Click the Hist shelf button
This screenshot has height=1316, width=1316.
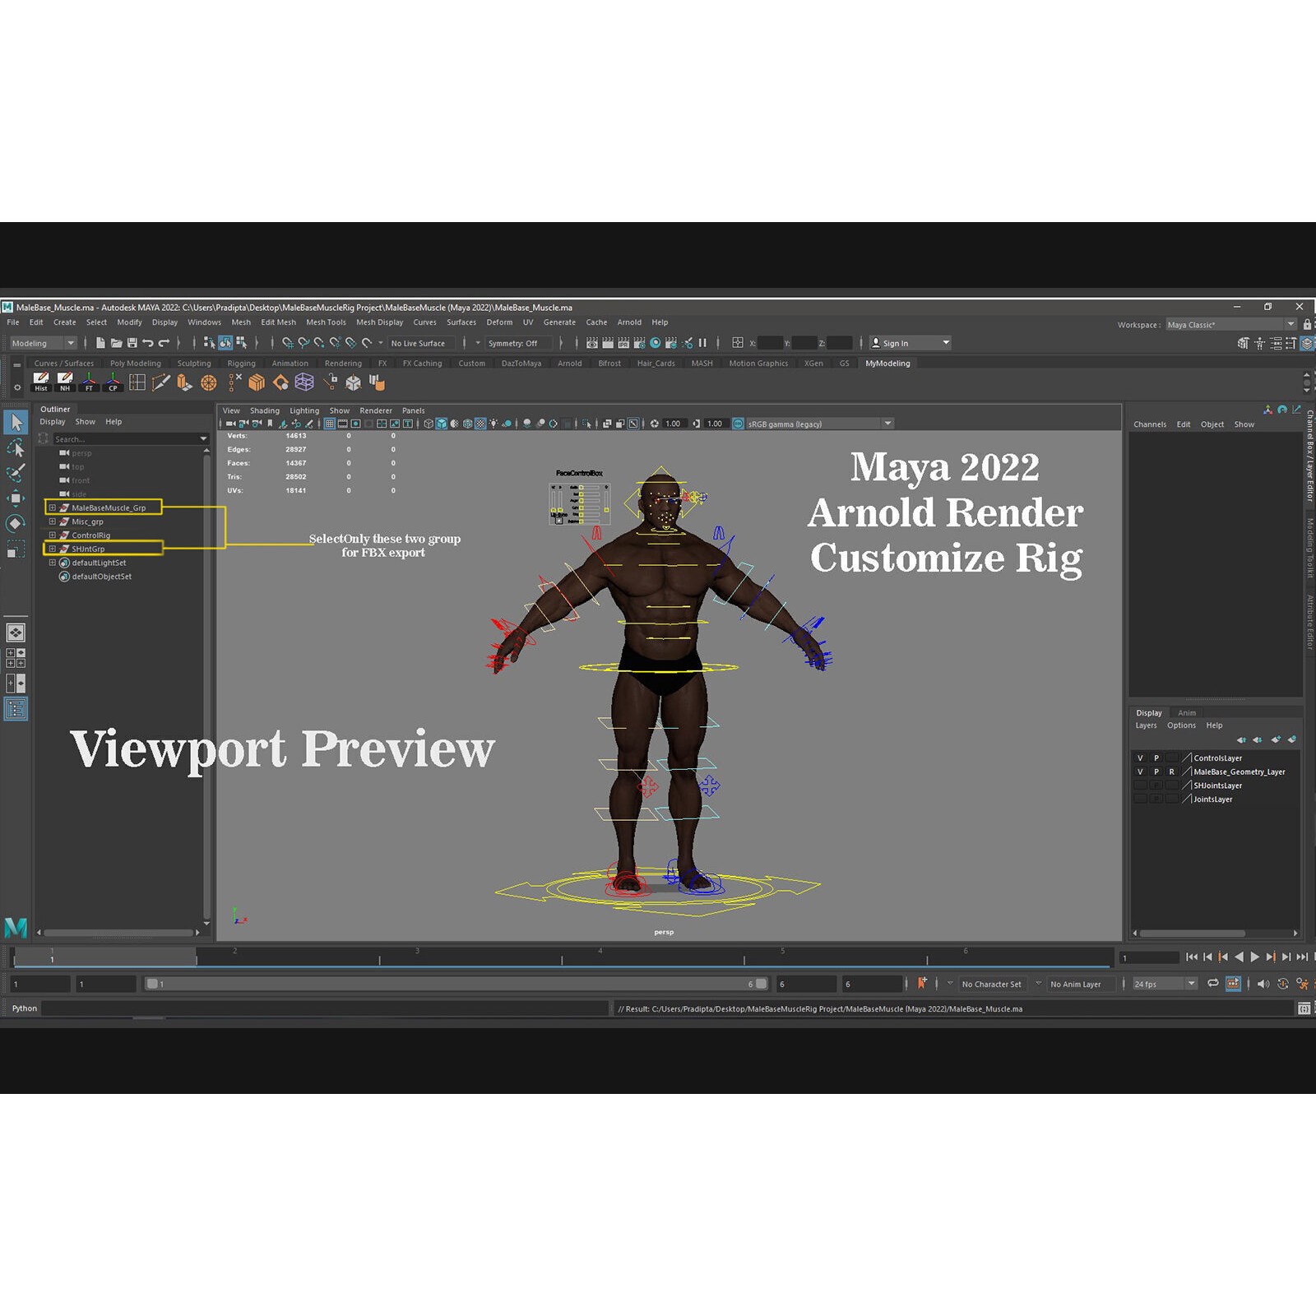click(40, 382)
